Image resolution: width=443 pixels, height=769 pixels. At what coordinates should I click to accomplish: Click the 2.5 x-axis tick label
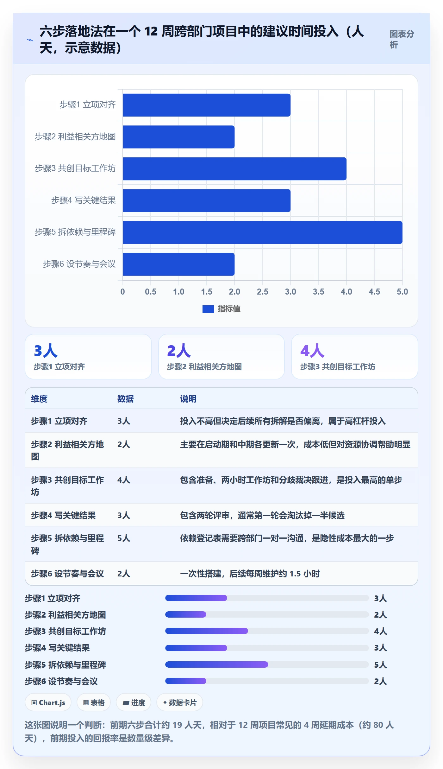tap(262, 292)
